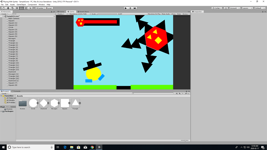Open the Hierarchy Create dropdown
This screenshot has width=267, height=150.
point(4,14)
